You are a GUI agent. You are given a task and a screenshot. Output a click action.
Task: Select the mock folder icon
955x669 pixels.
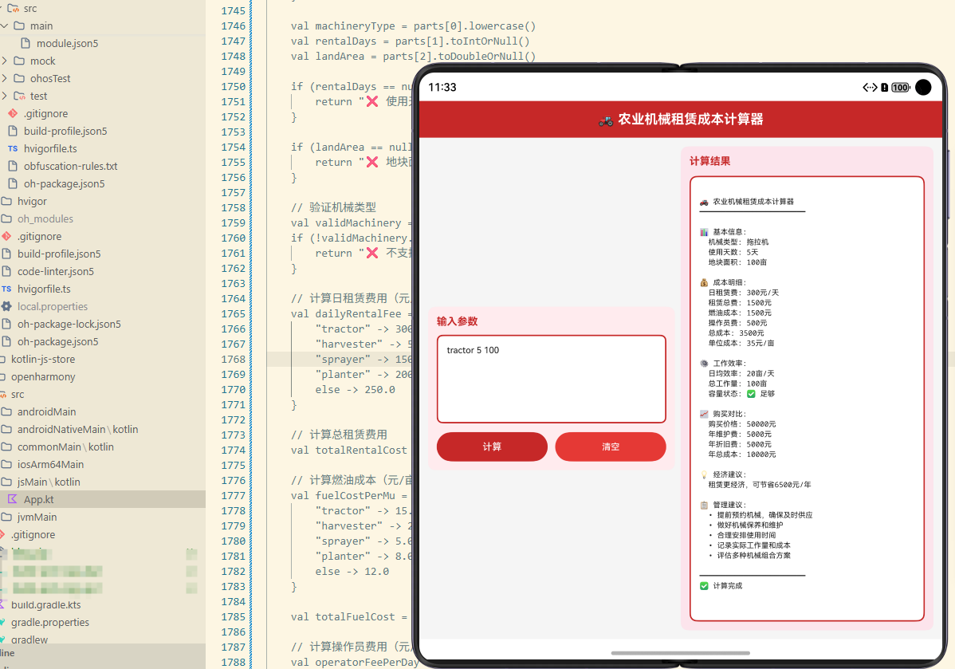pos(19,61)
